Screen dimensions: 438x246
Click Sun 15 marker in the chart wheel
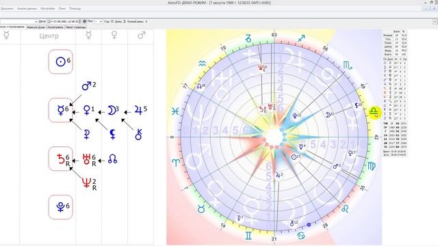click(296, 157)
